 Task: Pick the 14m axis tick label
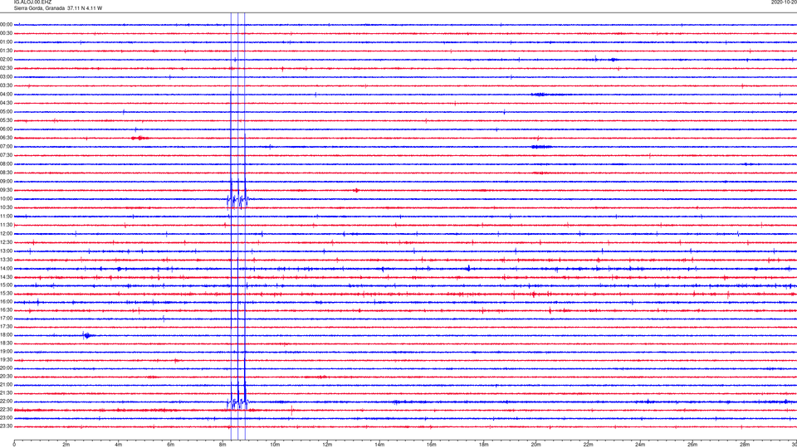click(x=379, y=445)
